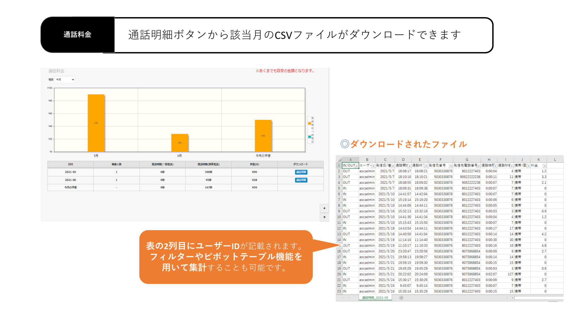Open the 種類 period dropdown showing 今月
The height and width of the screenshot is (319, 568).
click(x=65, y=79)
